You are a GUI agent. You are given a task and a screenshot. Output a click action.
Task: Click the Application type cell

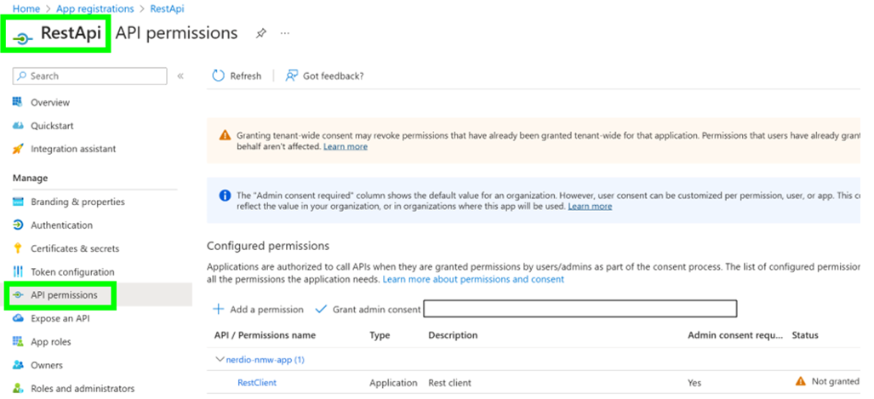coord(393,383)
